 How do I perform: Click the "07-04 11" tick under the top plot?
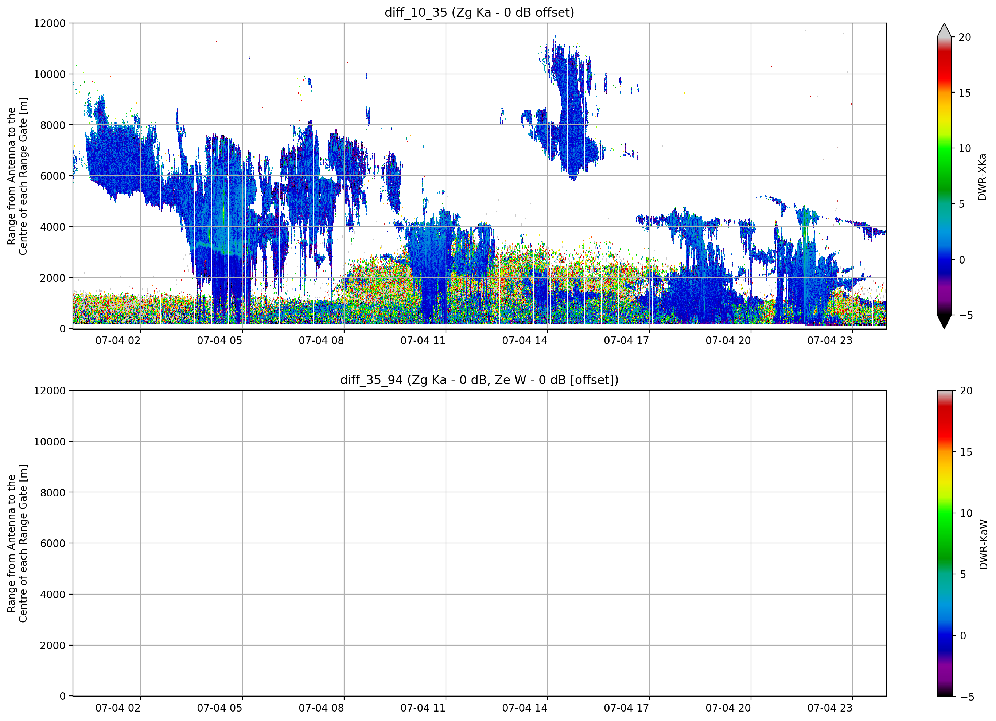point(423,341)
